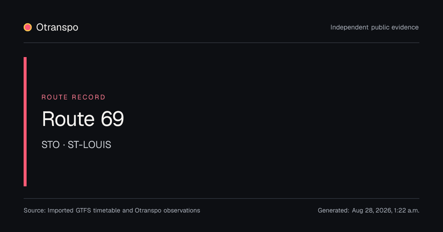This screenshot has height=232, width=443.
Task: Select the ST-LOUIS destination text
Action: click(89, 145)
